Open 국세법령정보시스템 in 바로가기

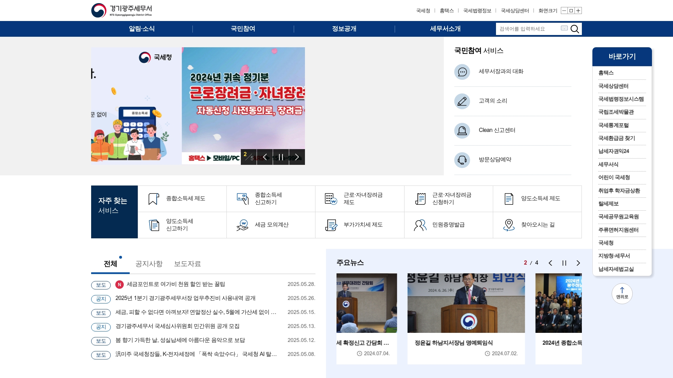[x=621, y=99]
